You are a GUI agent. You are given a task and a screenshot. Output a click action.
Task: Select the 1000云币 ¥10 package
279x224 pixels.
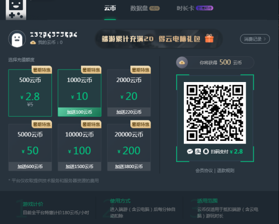(80, 93)
